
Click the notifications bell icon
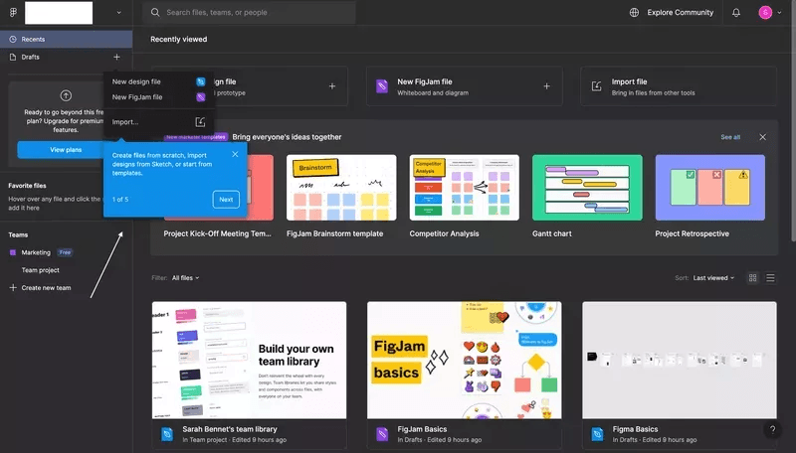736,13
